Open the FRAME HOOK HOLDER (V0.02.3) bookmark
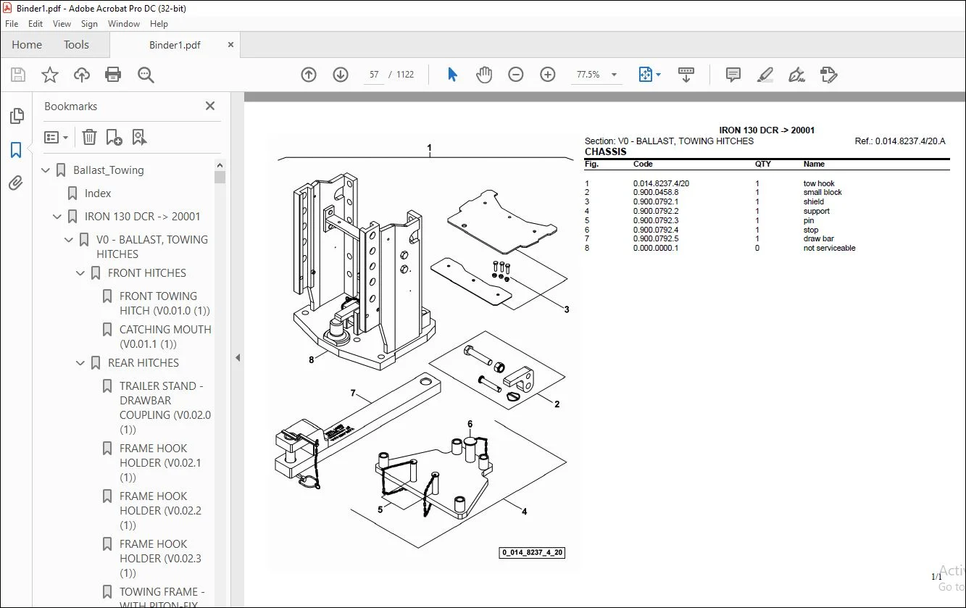Image resolution: width=966 pixels, height=608 pixels. (x=160, y=559)
